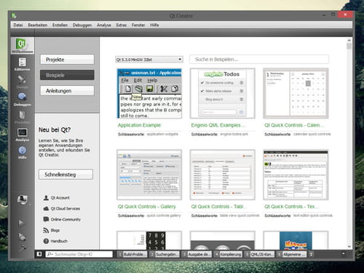
Task: Open the Hilfe menu in menu bar
Action: click(x=154, y=25)
